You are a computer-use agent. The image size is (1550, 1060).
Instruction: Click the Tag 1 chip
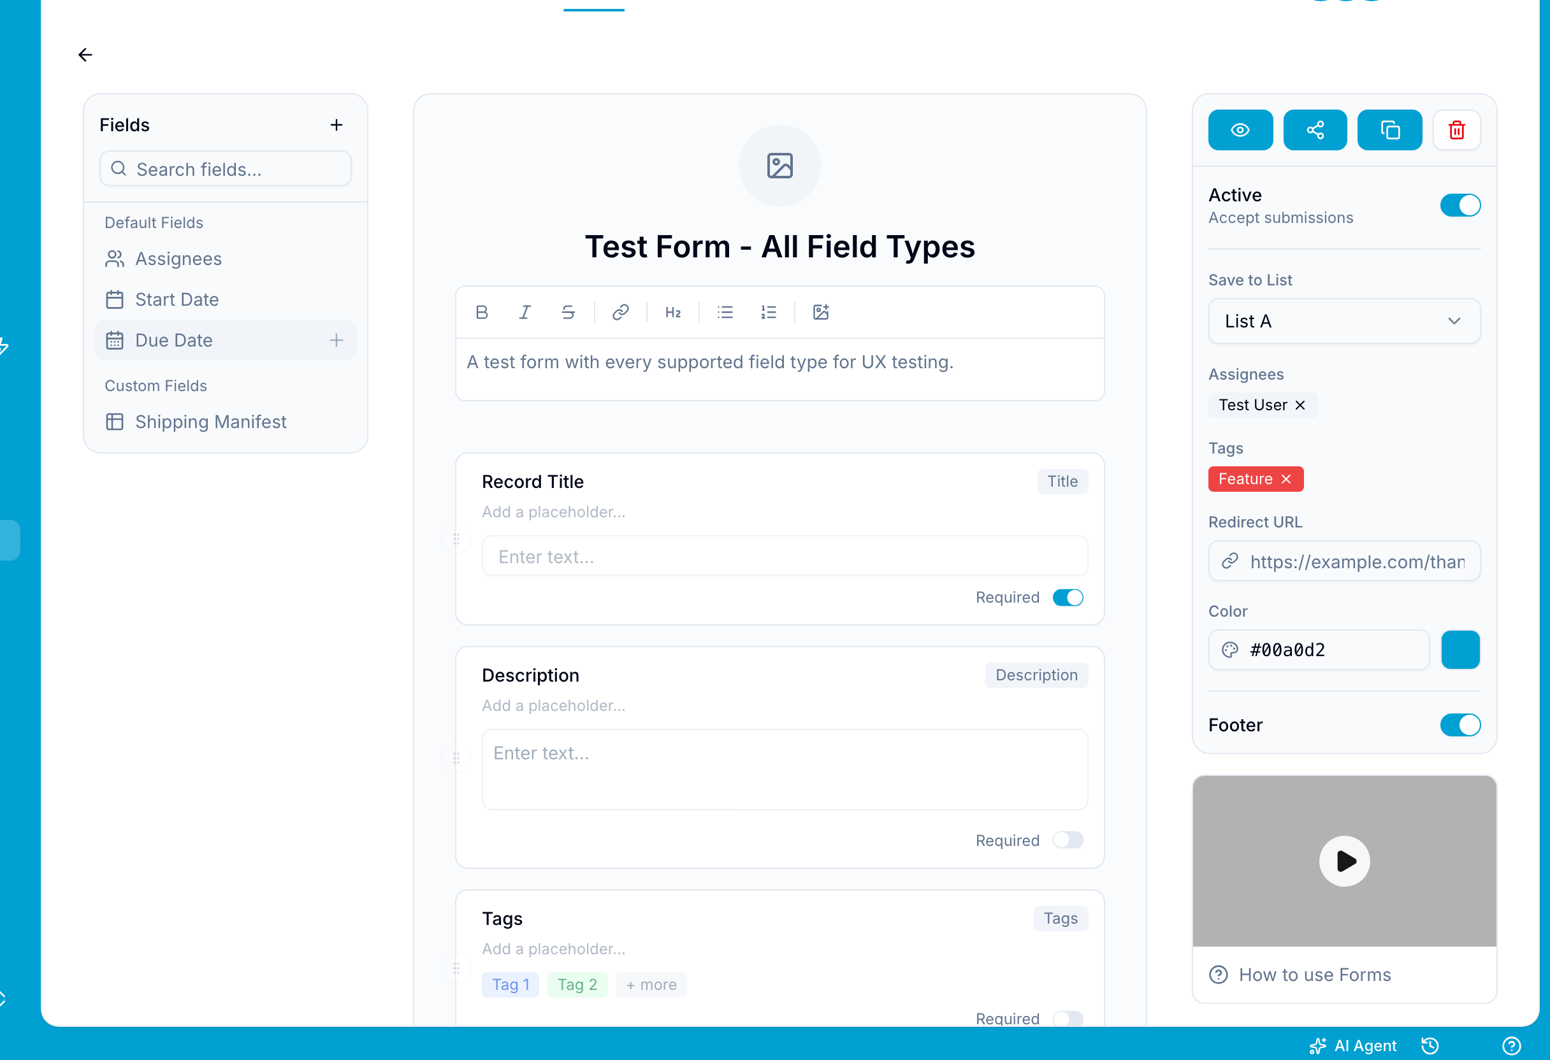point(511,985)
